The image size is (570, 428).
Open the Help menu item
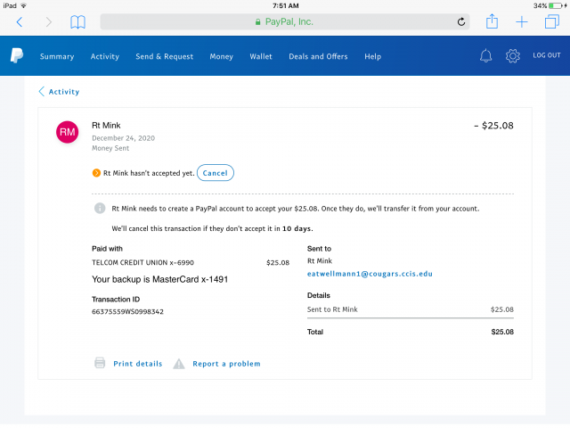(x=373, y=56)
